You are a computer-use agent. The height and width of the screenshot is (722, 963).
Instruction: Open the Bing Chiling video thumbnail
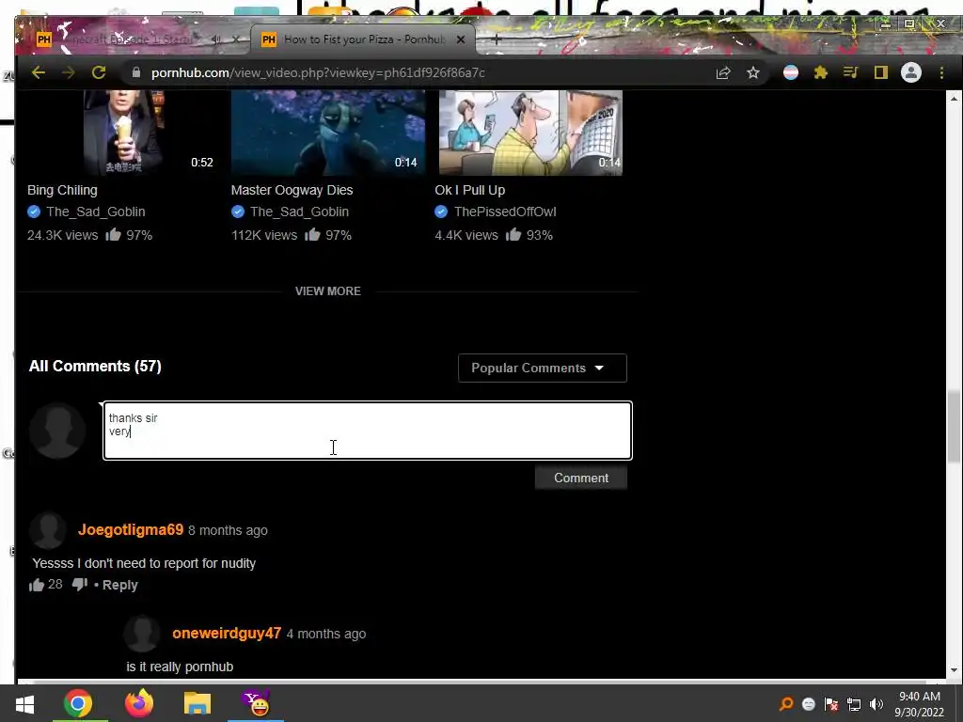[123, 133]
